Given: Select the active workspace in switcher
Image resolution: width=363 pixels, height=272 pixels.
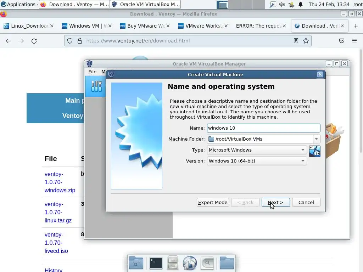Looking at the screenshot, I should [223, 5].
